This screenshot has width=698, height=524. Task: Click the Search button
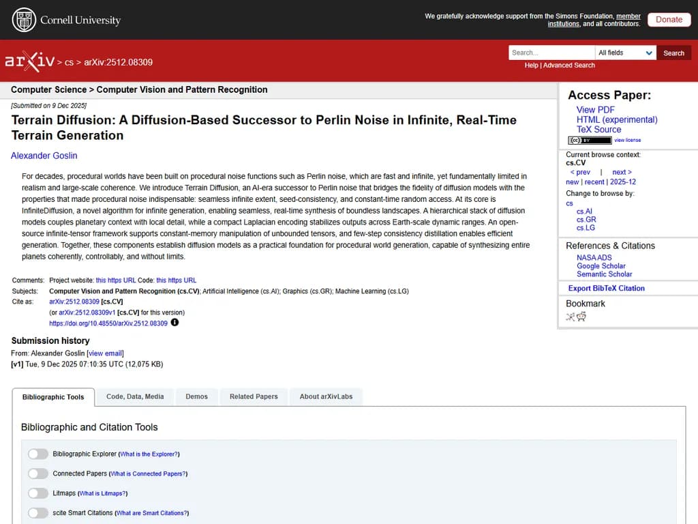[673, 53]
